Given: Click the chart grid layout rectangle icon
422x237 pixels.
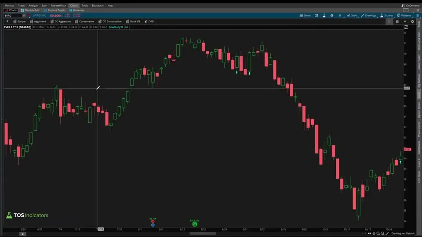Looking at the screenshot, I should (406, 10).
